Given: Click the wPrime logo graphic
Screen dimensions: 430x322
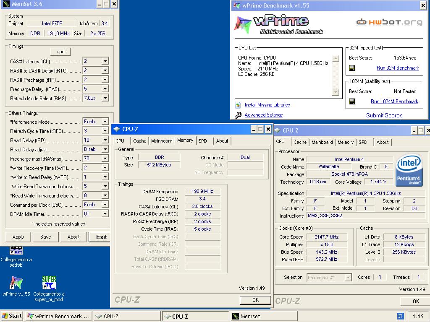Looking at the screenshot, I should (279, 25).
